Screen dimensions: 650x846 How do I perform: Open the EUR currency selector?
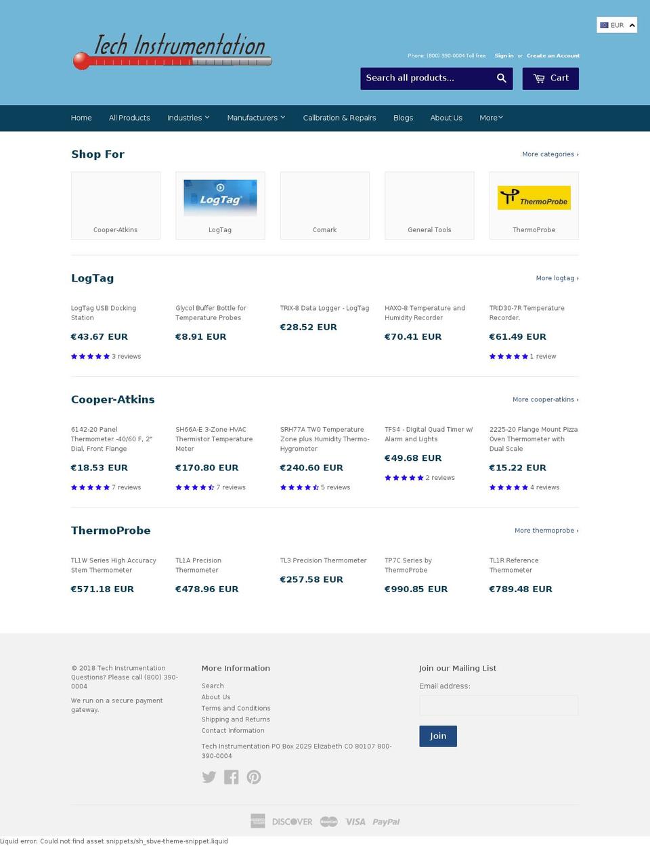pos(617,25)
